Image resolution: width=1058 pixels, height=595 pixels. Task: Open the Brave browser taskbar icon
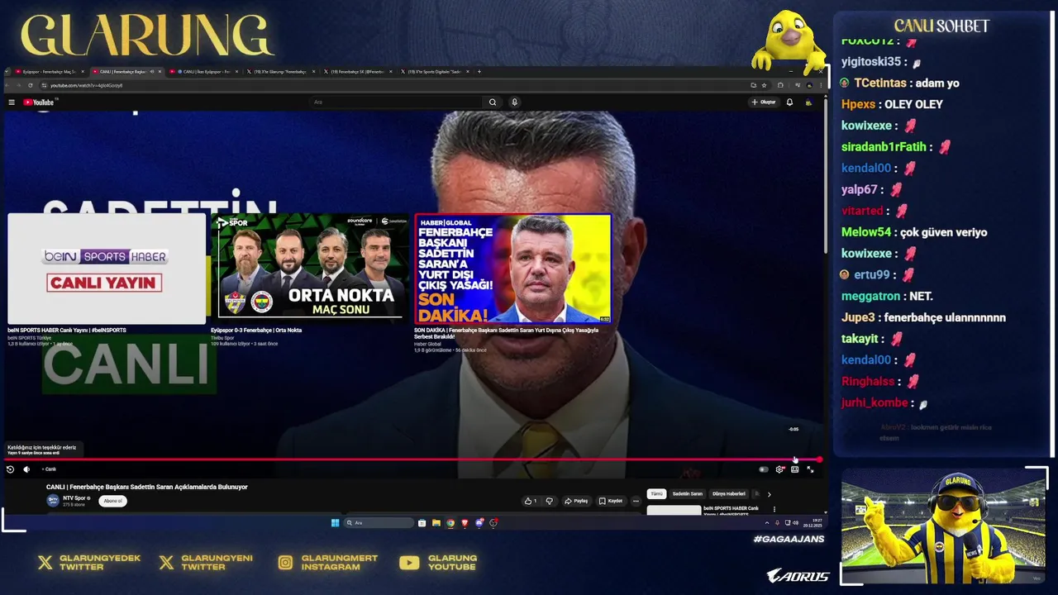[465, 522]
